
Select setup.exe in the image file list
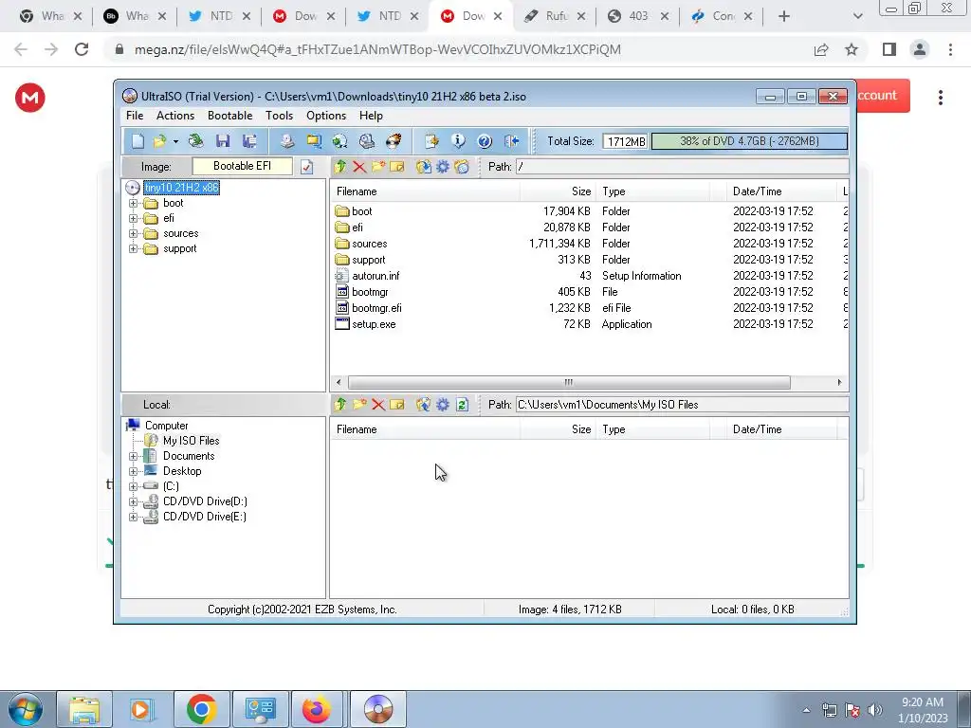374,324
